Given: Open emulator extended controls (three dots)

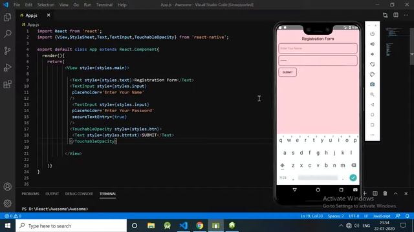Looking at the screenshot, I should click(x=373, y=135).
